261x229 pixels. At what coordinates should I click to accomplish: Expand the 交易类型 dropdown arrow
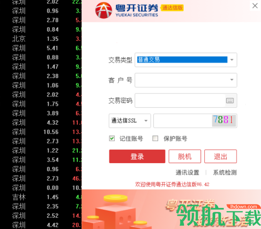pos(232,60)
